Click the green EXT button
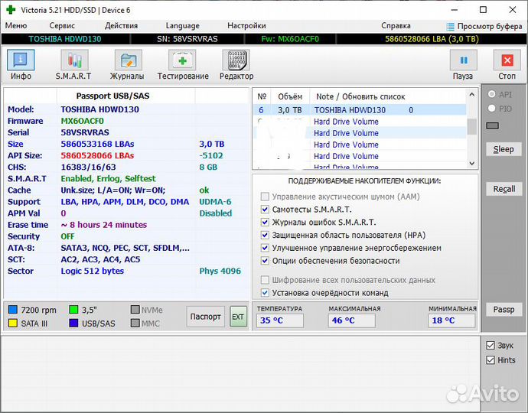This screenshot has height=413, width=528. click(x=238, y=317)
